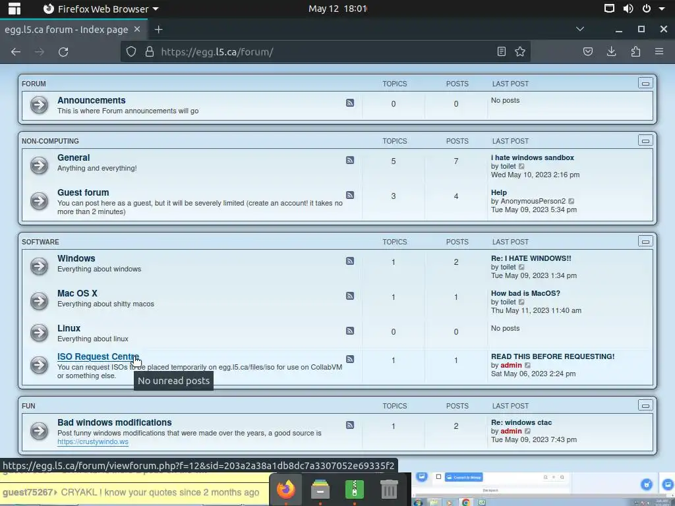Image resolution: width=675 pixels, height=506 pixels.
Task: Open the Mac OS X forum
Action: 78,293
